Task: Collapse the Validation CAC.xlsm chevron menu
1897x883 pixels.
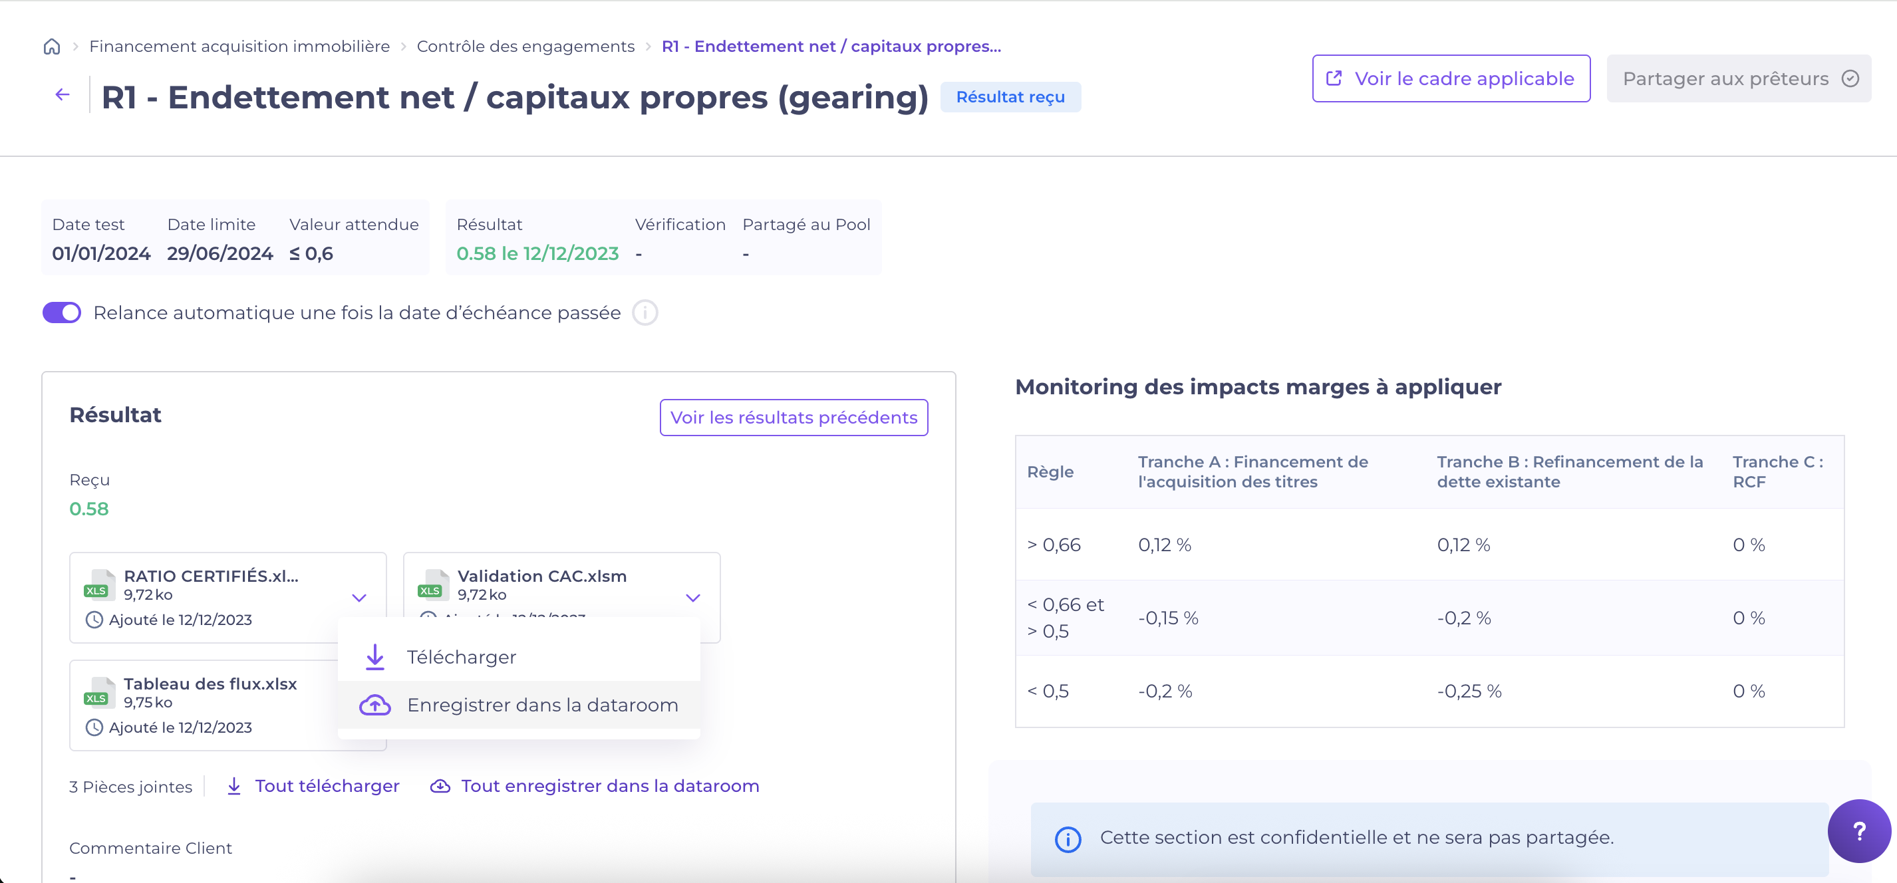Action: (692, 598)
